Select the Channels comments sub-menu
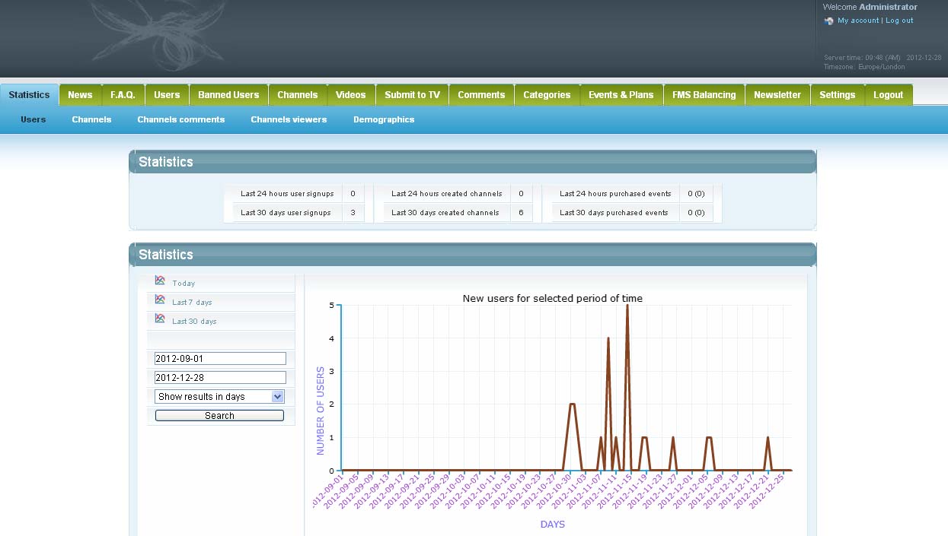948x536 pixels. point(180,119)
